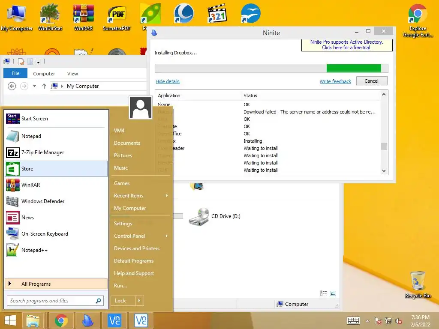
Task: Expand the Control Panel submenu
Action: pos(167,236)
